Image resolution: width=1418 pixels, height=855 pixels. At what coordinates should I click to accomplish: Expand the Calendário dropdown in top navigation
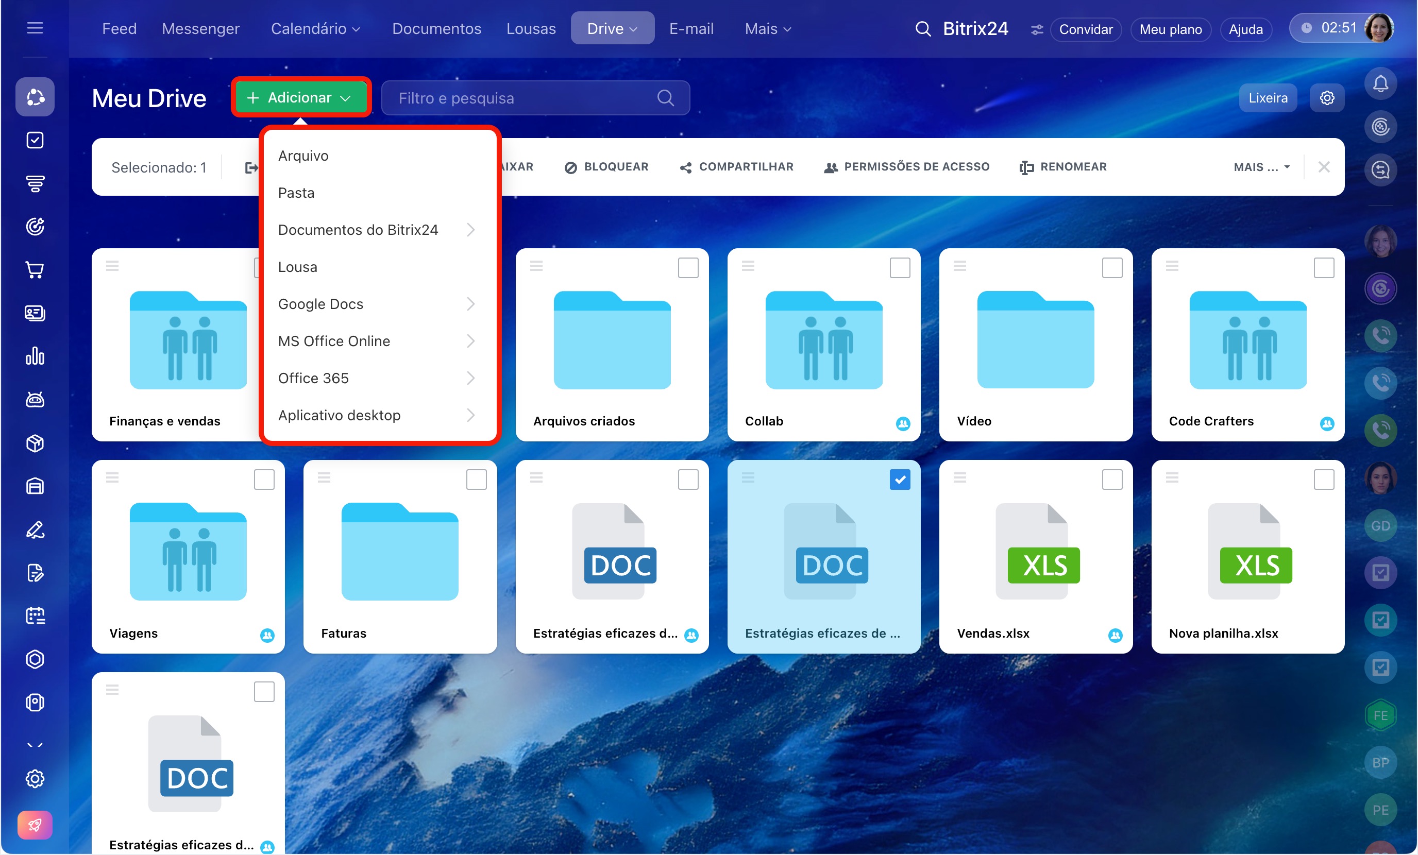[315, 29]
